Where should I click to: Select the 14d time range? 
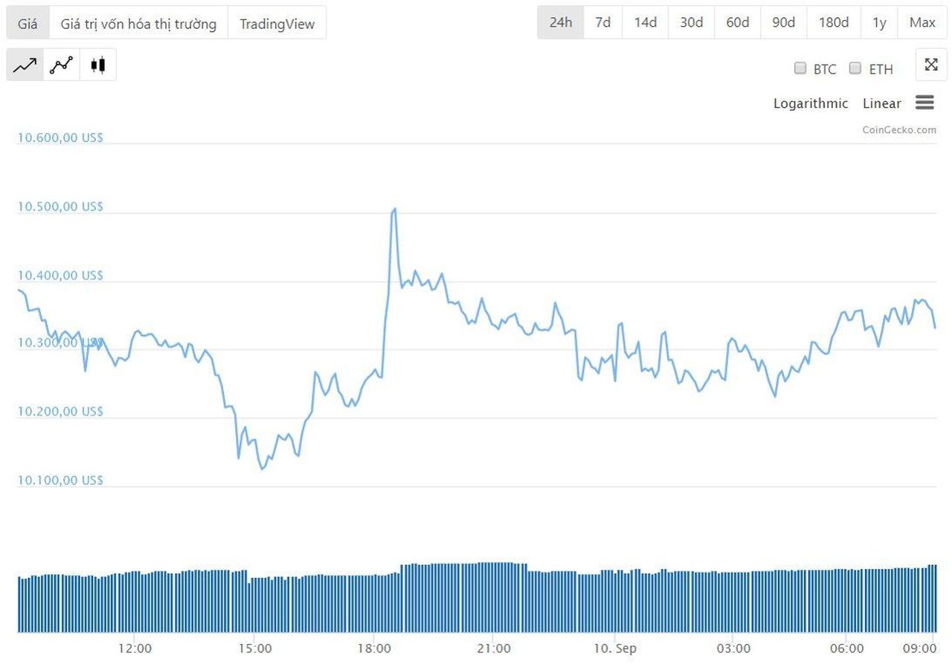pyautogui.click(x=646, y=22)
